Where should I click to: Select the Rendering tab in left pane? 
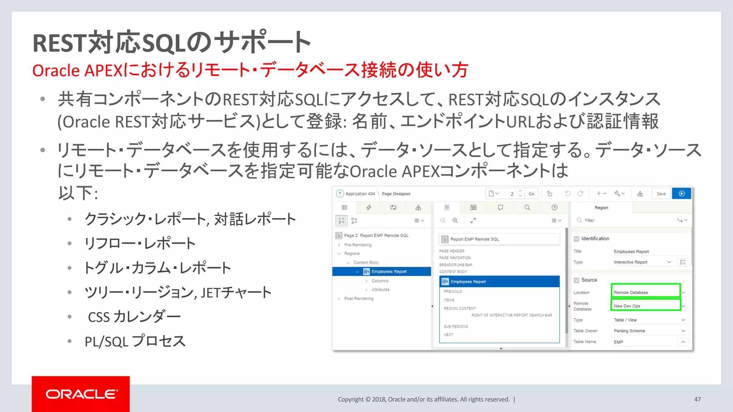point(344,207)
